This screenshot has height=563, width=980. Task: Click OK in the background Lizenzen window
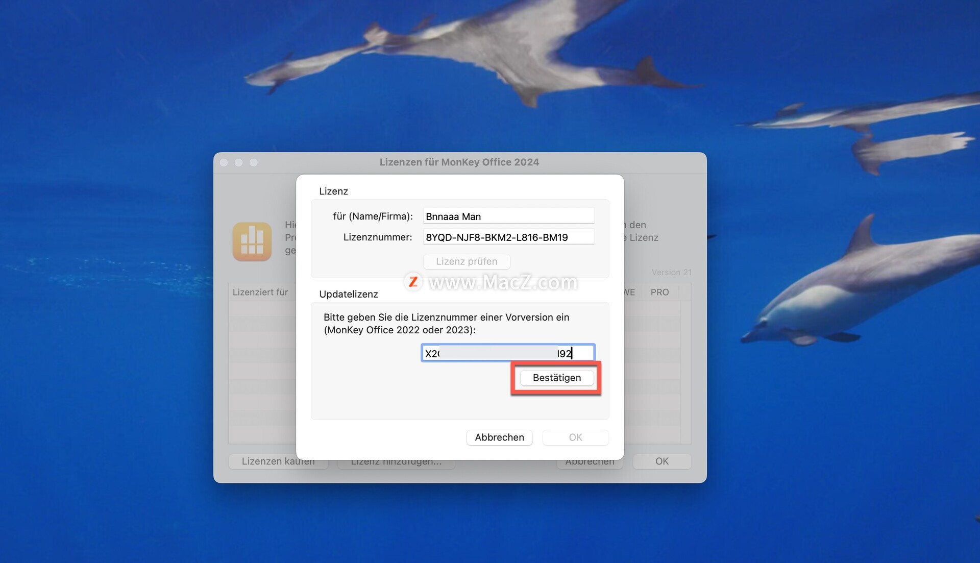(662, 461)
